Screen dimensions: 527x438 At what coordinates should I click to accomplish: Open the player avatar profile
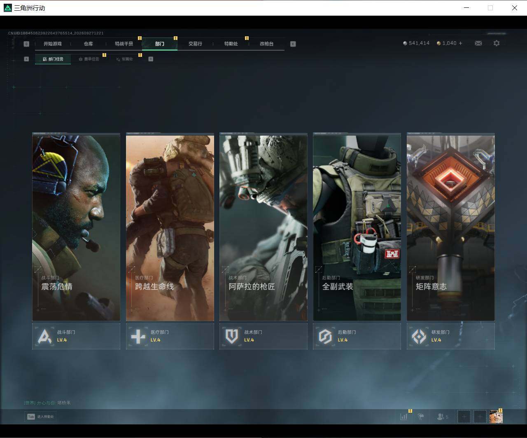tap(496, 417)
